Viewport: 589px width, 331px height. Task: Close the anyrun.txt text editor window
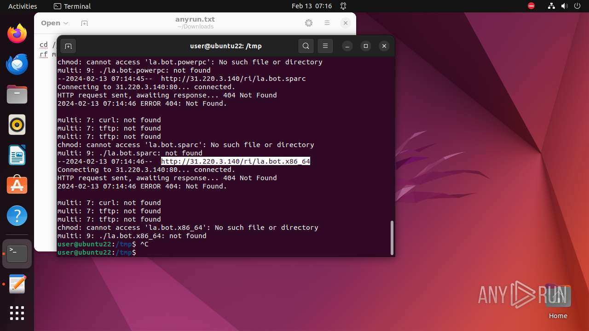point(346,23)
